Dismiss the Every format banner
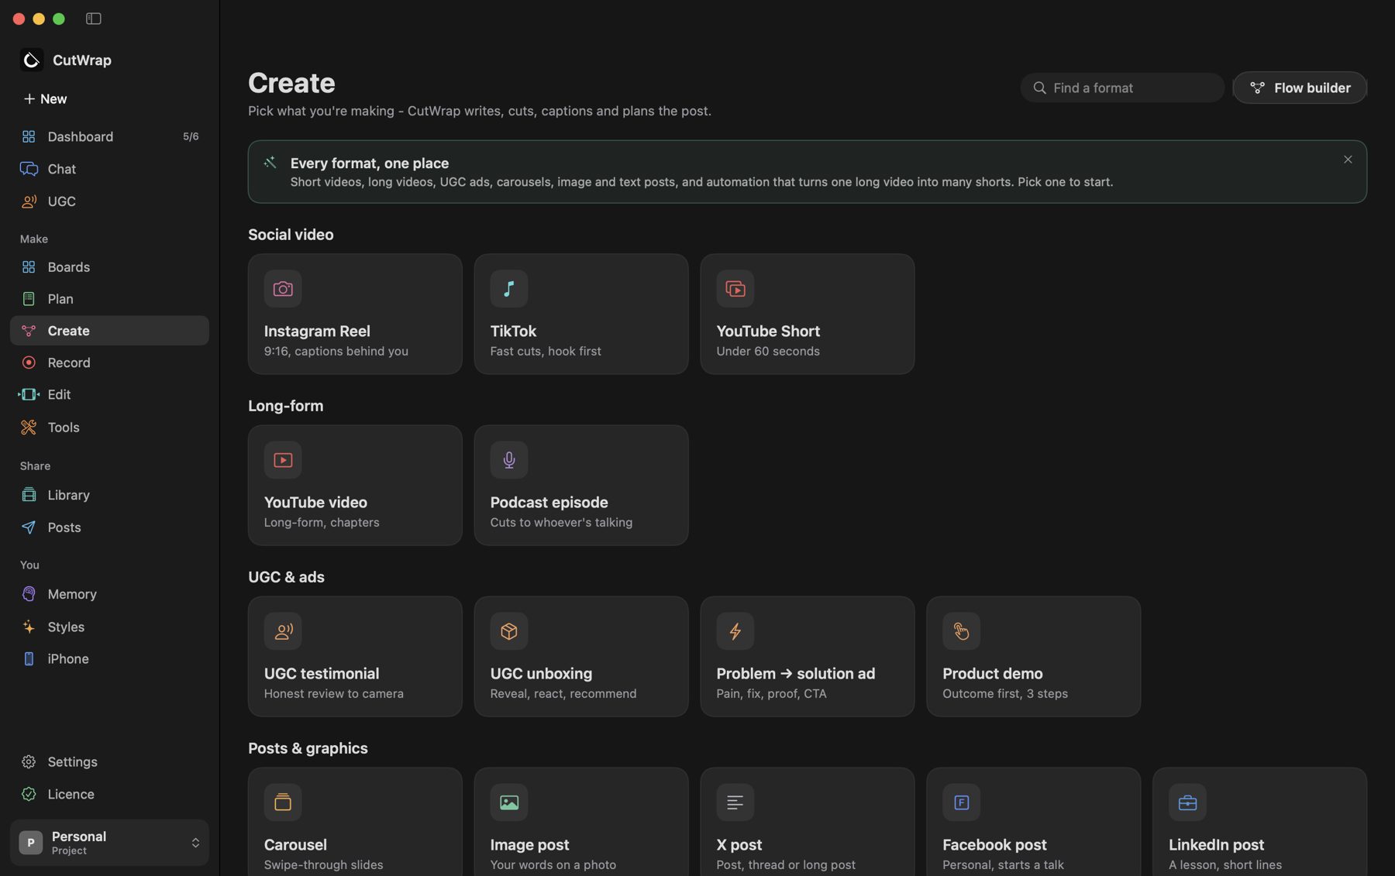The width and height of the screenshot is (1395, 876). coord(1348,160)
